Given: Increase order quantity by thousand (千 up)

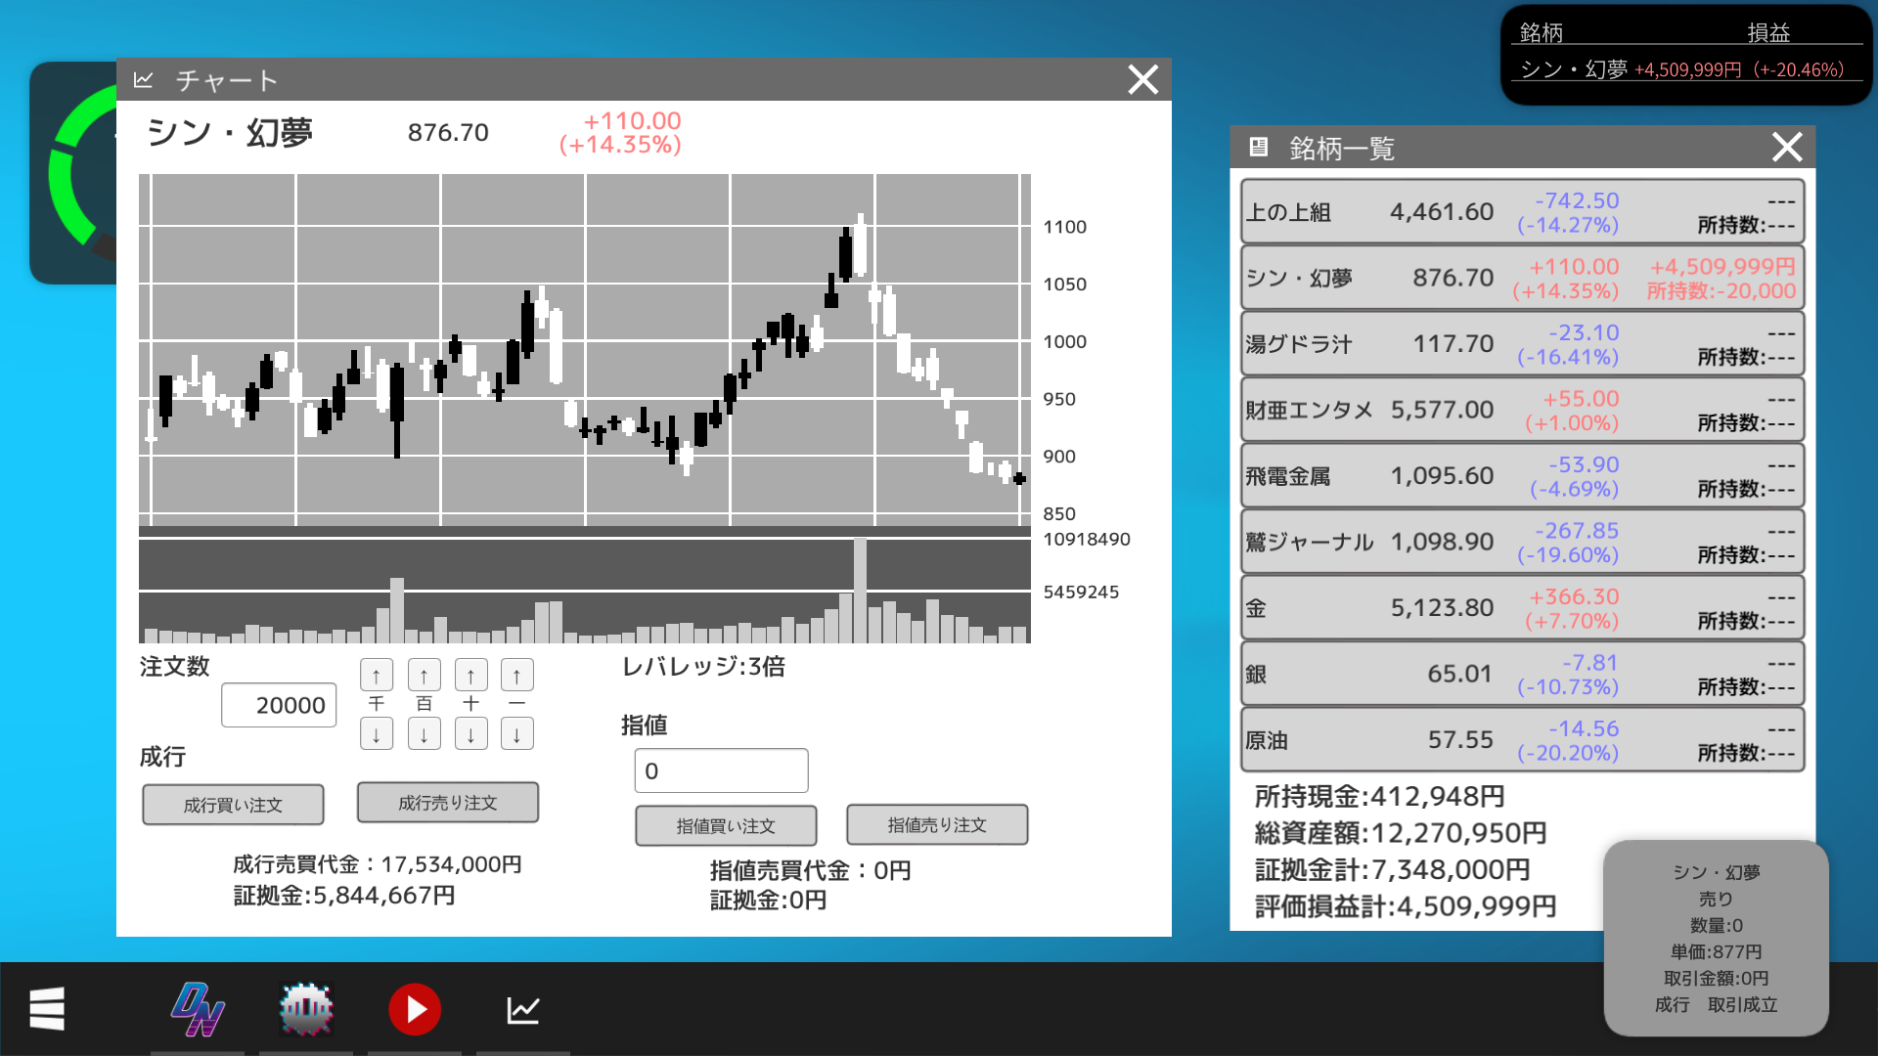Looking at the screenshot, I should point(377,675).
